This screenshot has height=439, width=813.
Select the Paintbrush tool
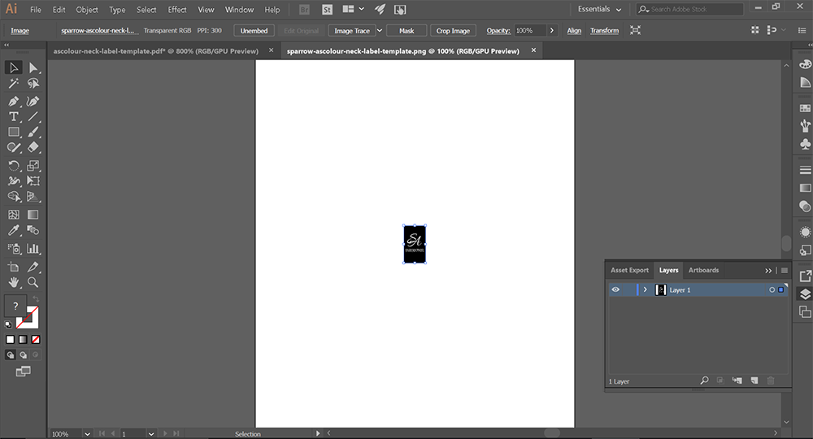[33, 133]
